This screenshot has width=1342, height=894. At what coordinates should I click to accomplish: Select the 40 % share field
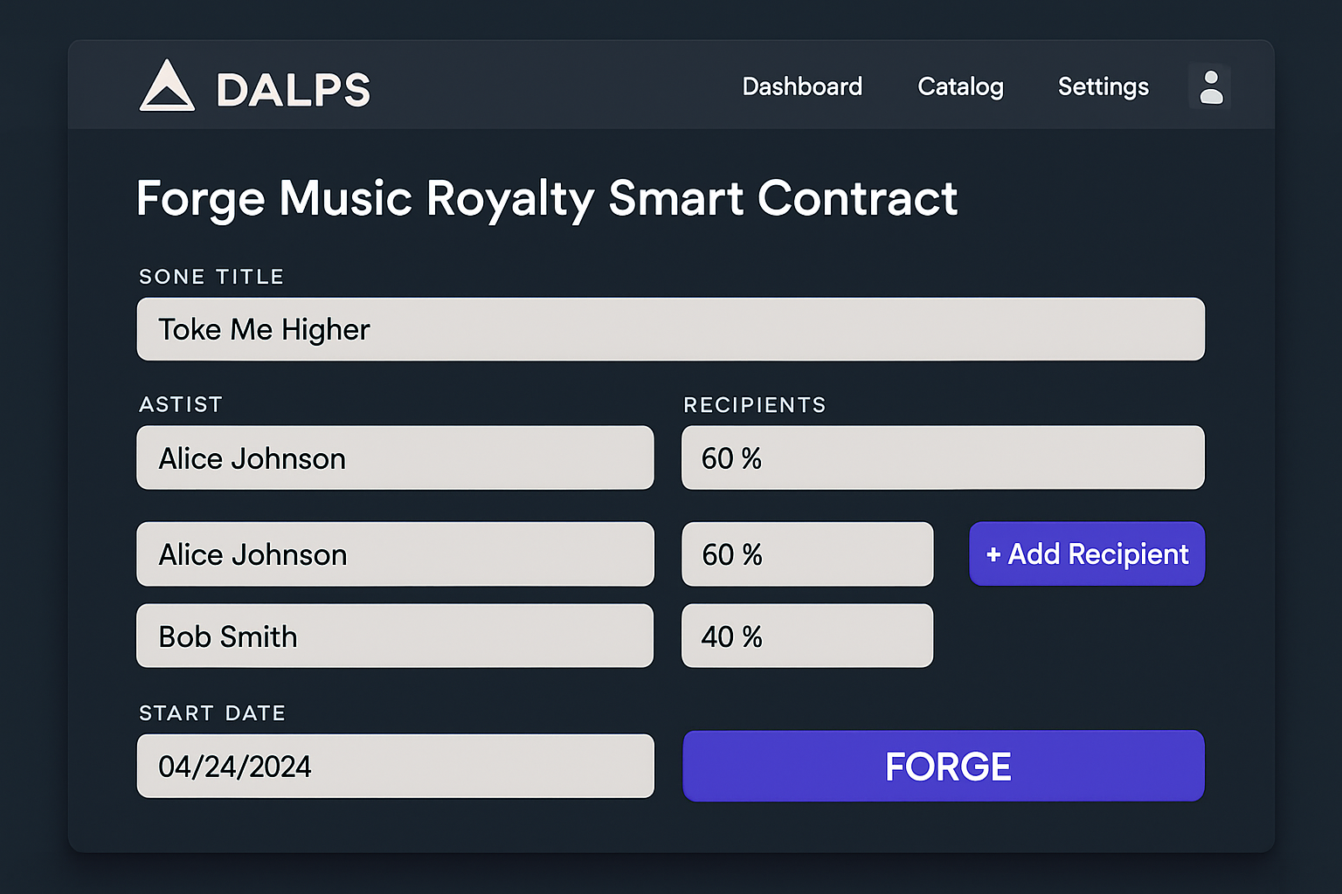pos(806,636)
